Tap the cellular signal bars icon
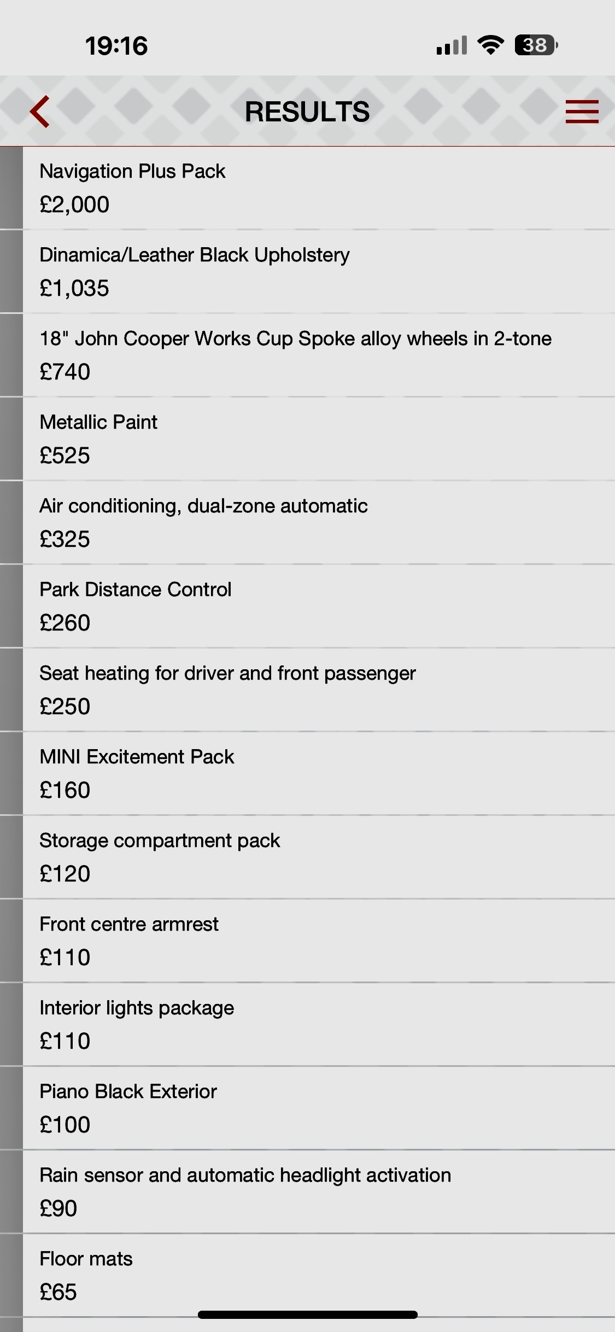The image size is (615, 1332). pyautogui.click(x=452, y=45)
